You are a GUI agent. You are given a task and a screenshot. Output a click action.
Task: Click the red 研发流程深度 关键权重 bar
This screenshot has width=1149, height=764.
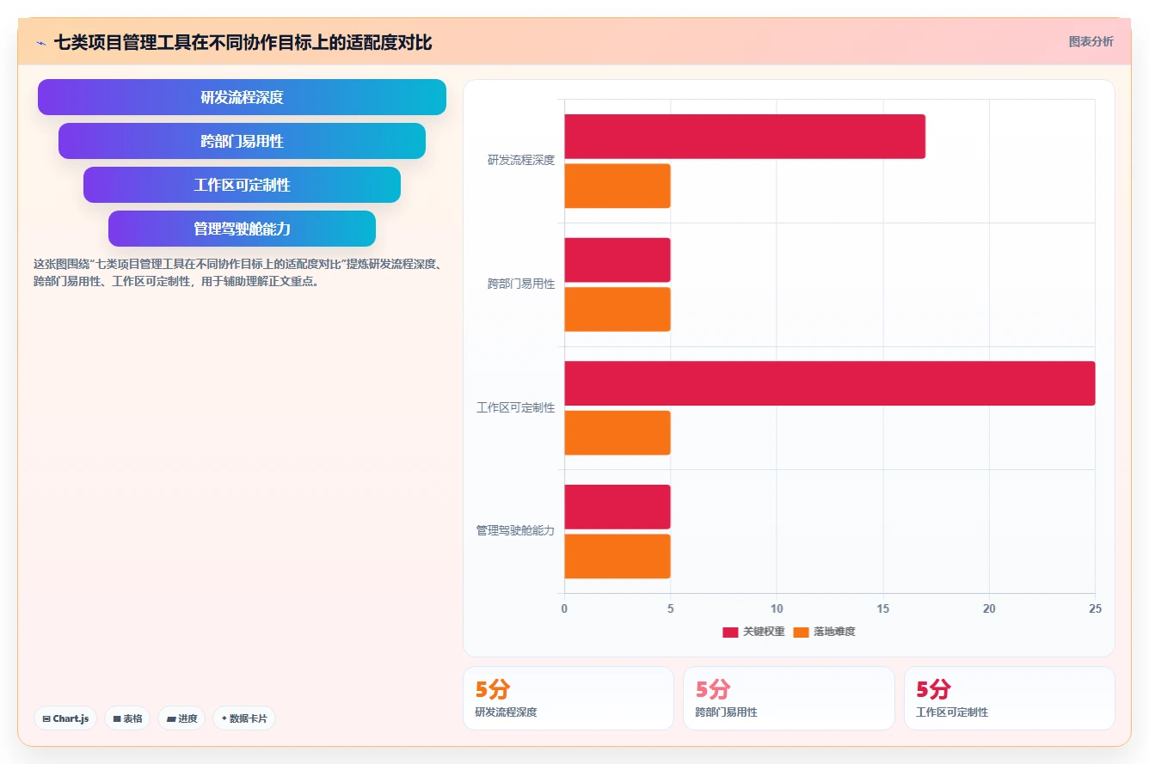click(x=745, y=137)
